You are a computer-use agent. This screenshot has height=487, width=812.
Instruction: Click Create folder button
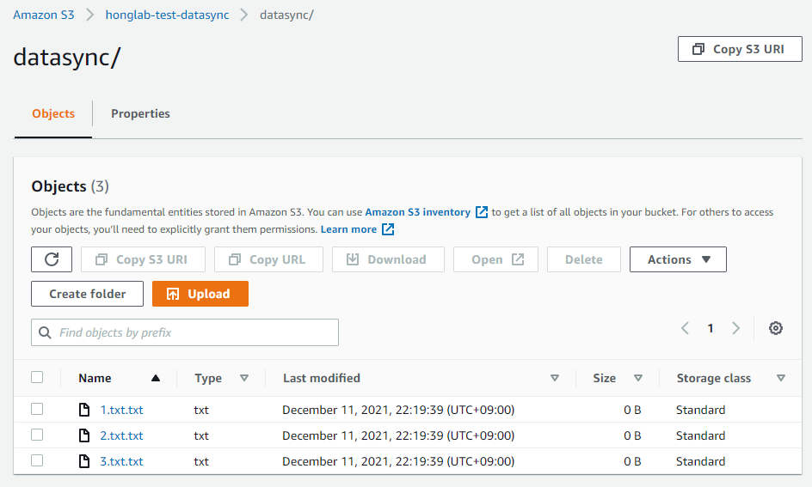click(x=87, y=294)
